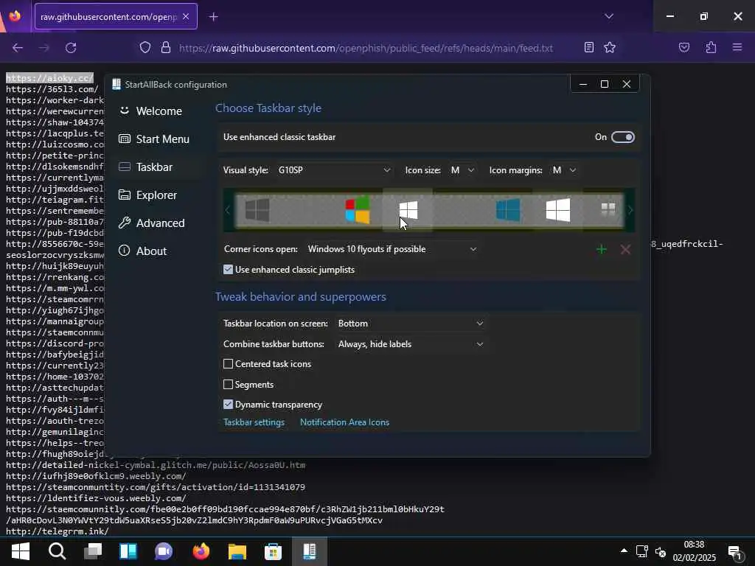
Task: Show hidden tray icons arrow
Action: tap(624, 551)
